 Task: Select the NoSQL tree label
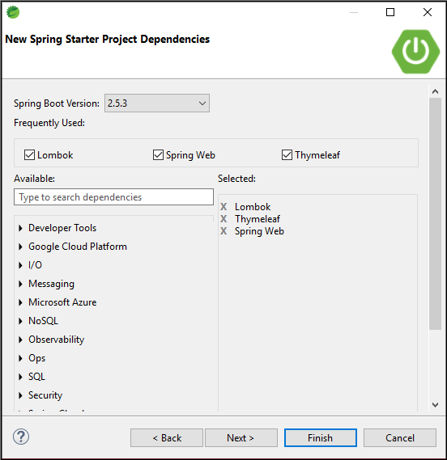[x=43, y=321]
